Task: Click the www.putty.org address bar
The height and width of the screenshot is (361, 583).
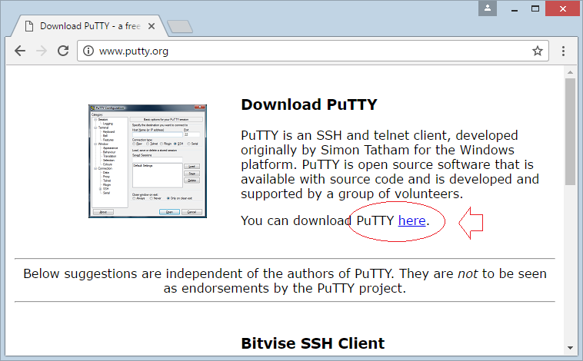Action: point(313,51)
